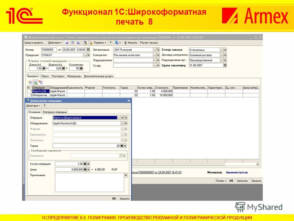Open selection list for Продукция field
The height and width of the screenshot is (221, 294).
pyautogui.click(x=85, y=55)
